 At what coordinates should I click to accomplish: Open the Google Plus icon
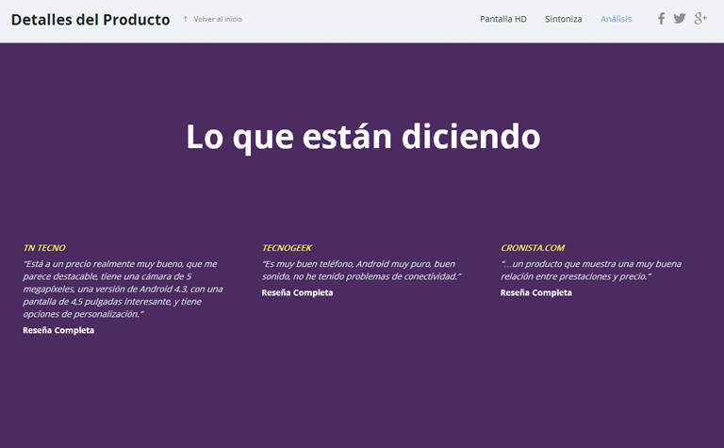coord(700,19)
